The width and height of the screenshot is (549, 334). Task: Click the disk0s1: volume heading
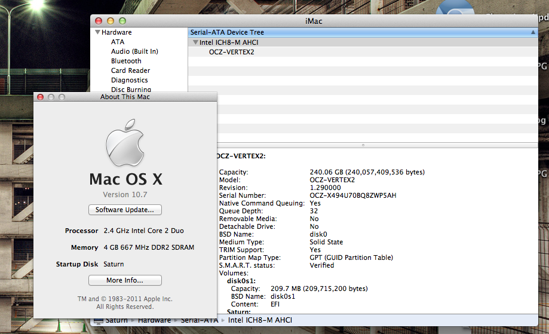click(241, 281)
